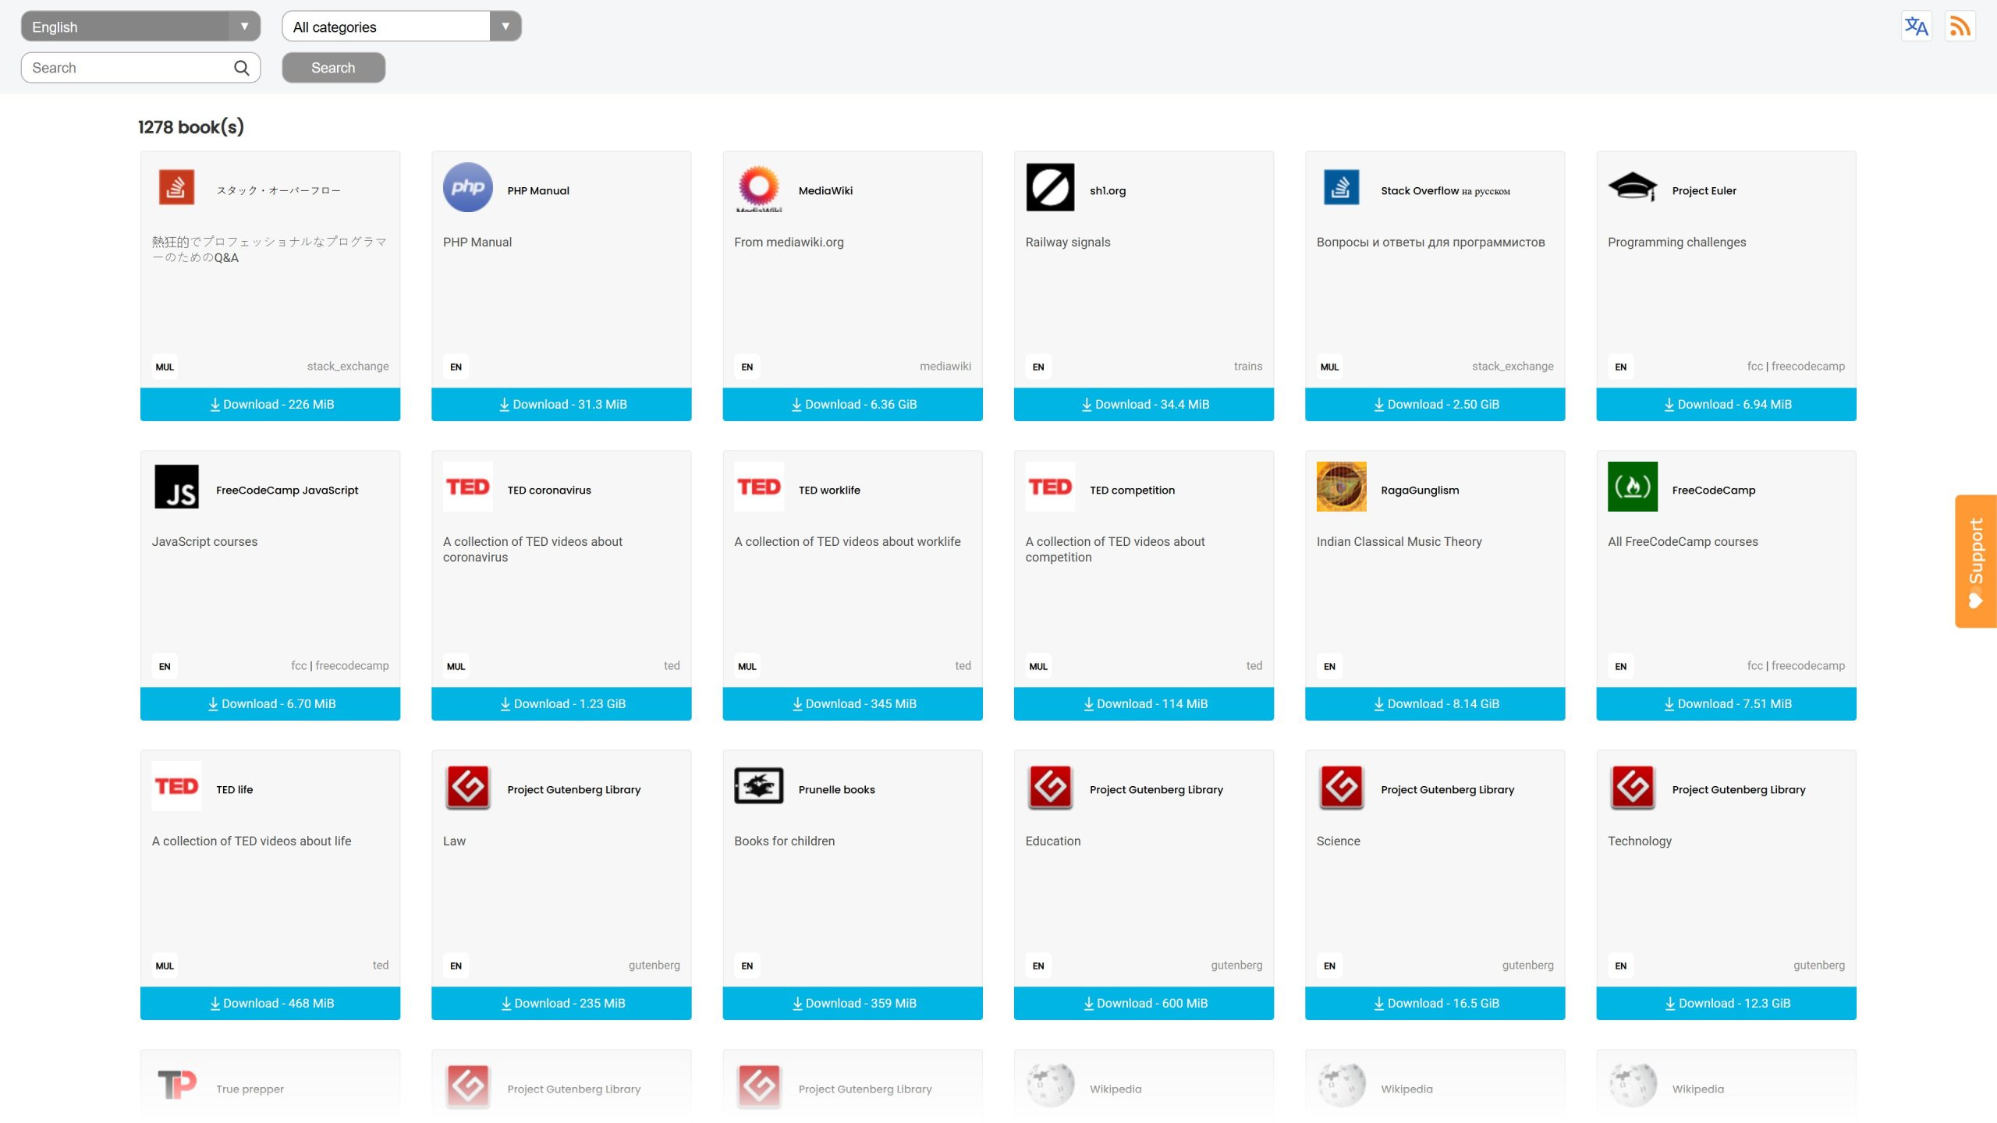
Task: Download MediaWiki 6.36 GiB
Action: pos(853,404)
